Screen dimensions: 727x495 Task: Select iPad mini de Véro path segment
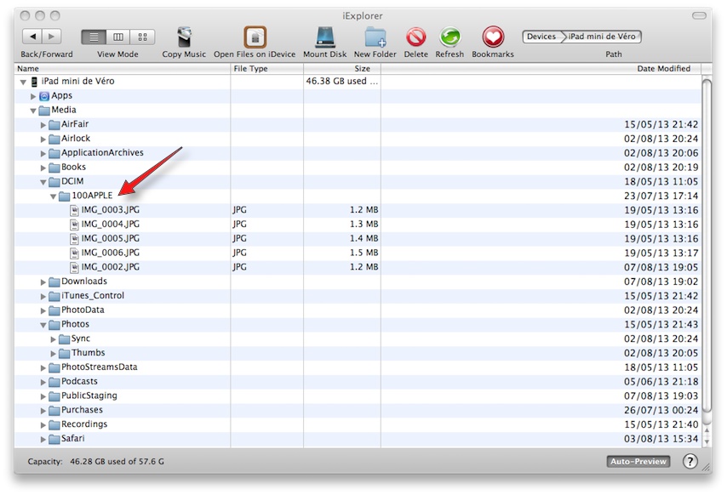pyautogui.click(x=601, y=37)
